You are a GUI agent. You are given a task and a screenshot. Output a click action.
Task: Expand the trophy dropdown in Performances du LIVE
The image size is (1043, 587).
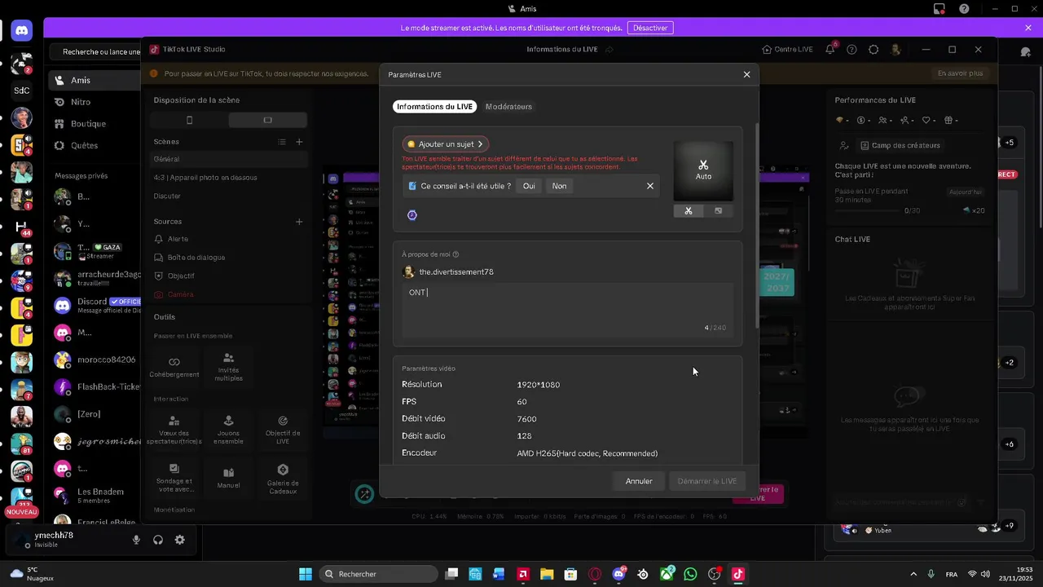(x=843, y=121)
